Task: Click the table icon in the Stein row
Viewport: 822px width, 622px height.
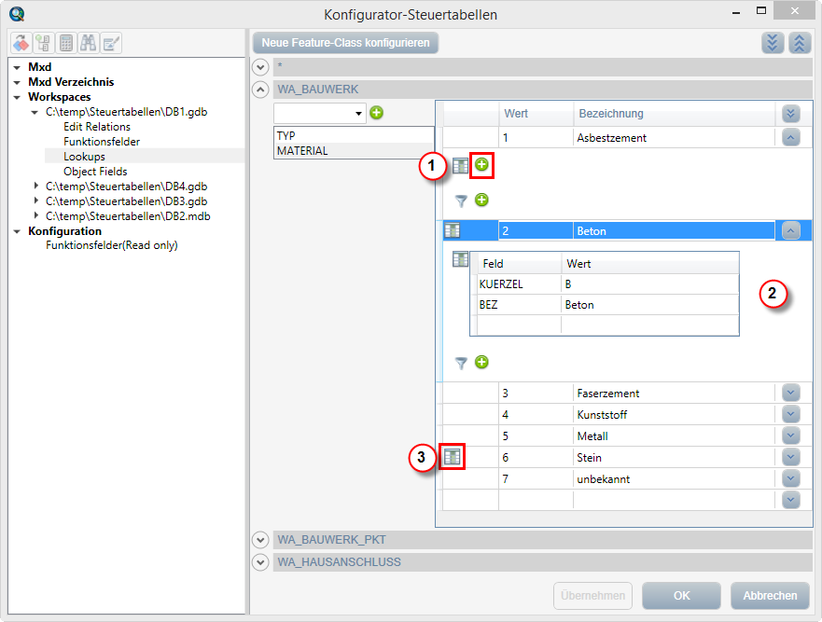Action: coord(453,457)
